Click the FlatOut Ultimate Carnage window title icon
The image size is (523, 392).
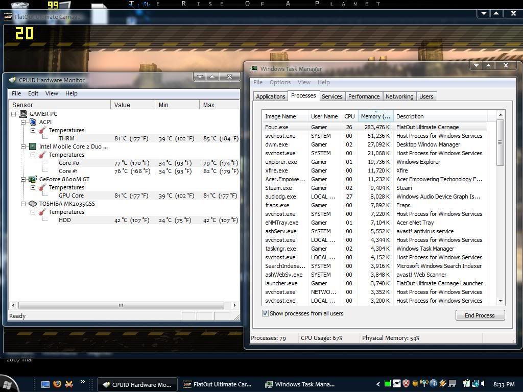(x=8, y=17)
